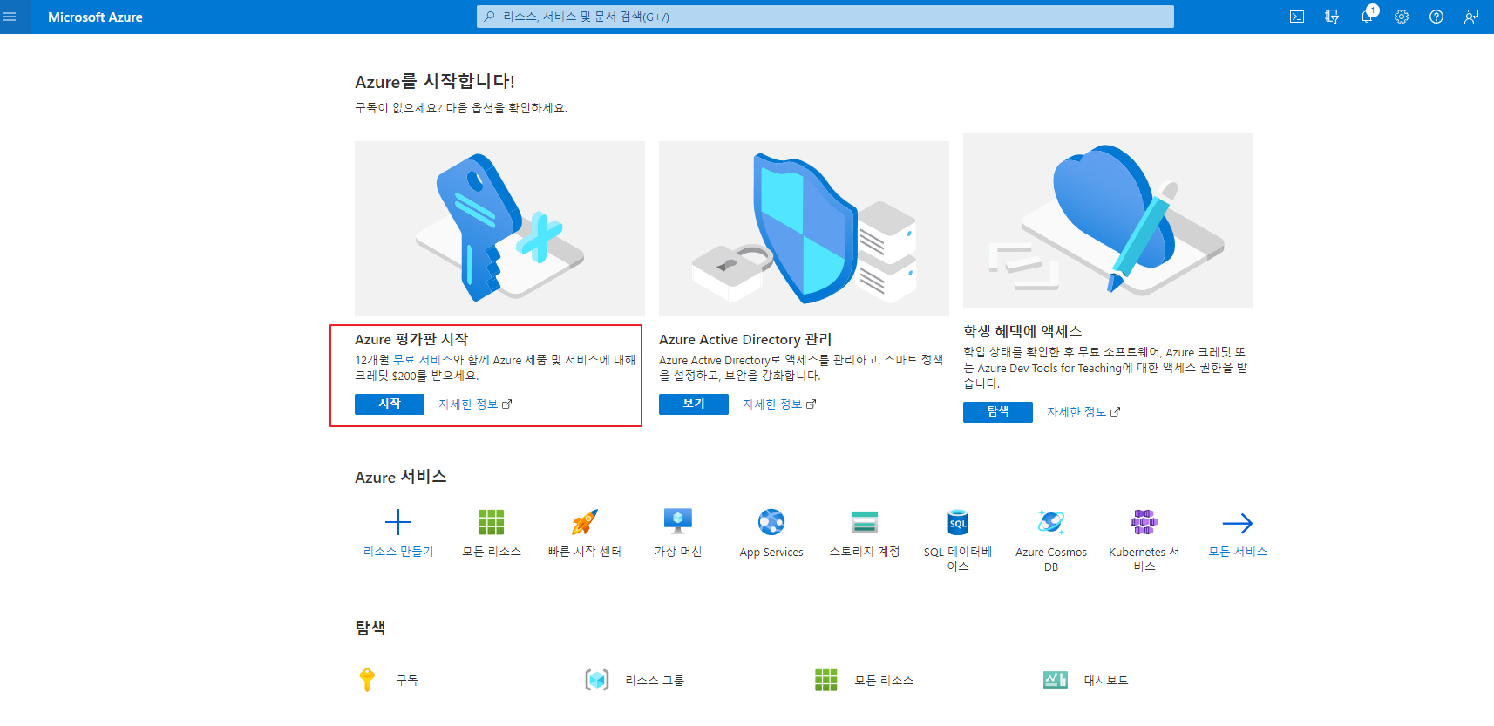The width and height of the screenshot is (1494, 726).
Task: Click the 리소스 그룹 cube icon
Action: (597, 680)
